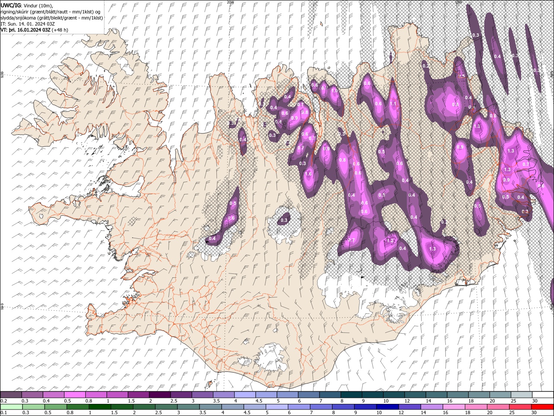Select the white swatch at upper legend's right end
Image resolution: width=554 pixels, height=416 pixels.
(543, 395)
